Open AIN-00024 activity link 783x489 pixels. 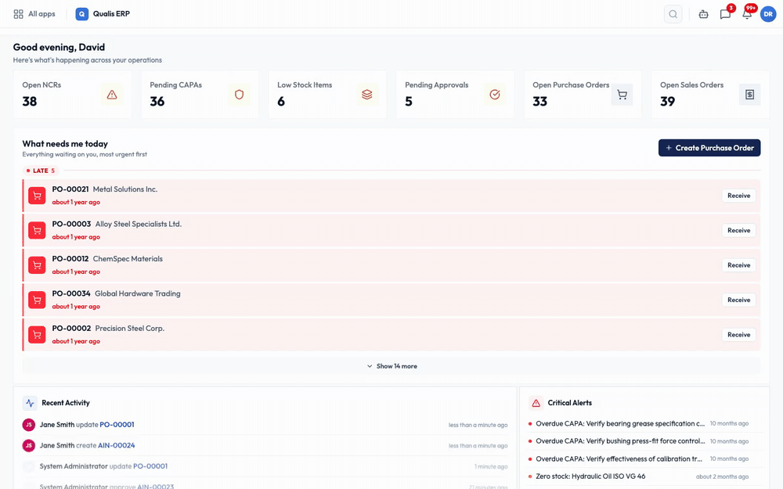(117, 446)
